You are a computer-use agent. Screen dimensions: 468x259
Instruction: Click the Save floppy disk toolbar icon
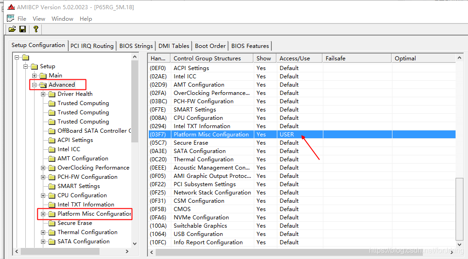coord(23,29)
